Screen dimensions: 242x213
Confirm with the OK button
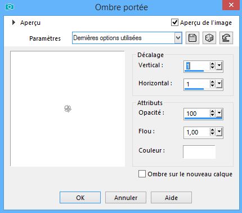click(80, 198)
